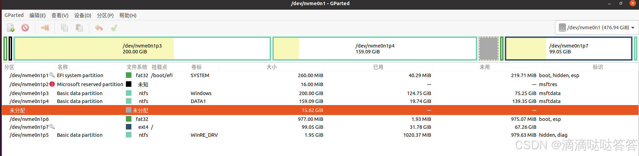The width and height of the screenshot is (639, 156).
Task: Expand the 查看(V) menu
Action: [x=60, y=15]
